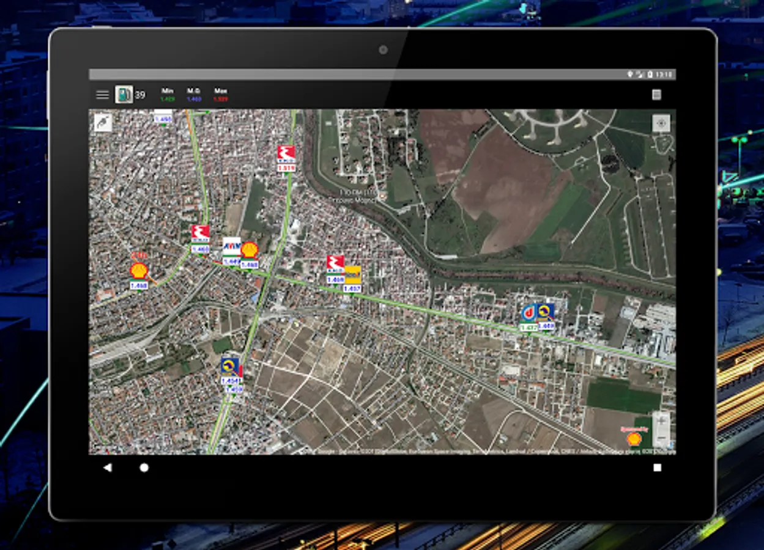The image size is (764, 550).
Task: Open the hamburger navigation menu
Action: pos(103,95)
